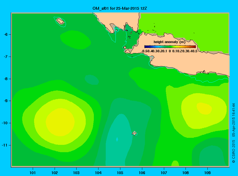Click the "107" longitude axis label
238x176 pixels.
click(164, 173)
